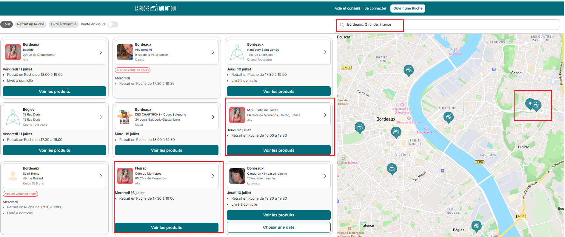The image size is (565, 237).
Task: Open the Nansouty Saint Genès card chevron
Action: coord(325,52)
